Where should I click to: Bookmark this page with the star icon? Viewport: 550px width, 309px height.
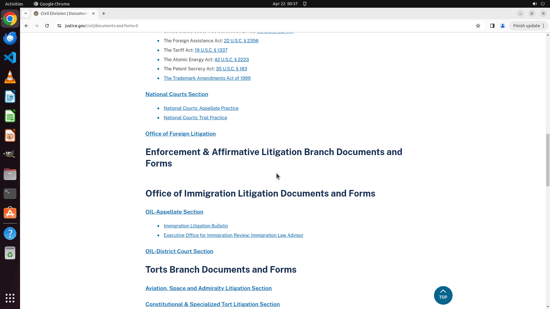478,26
